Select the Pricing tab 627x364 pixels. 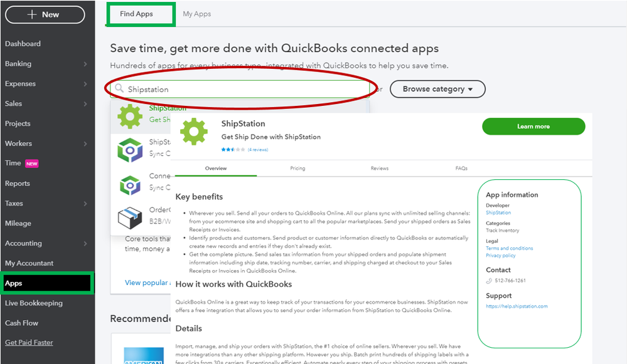click(297, 169)
